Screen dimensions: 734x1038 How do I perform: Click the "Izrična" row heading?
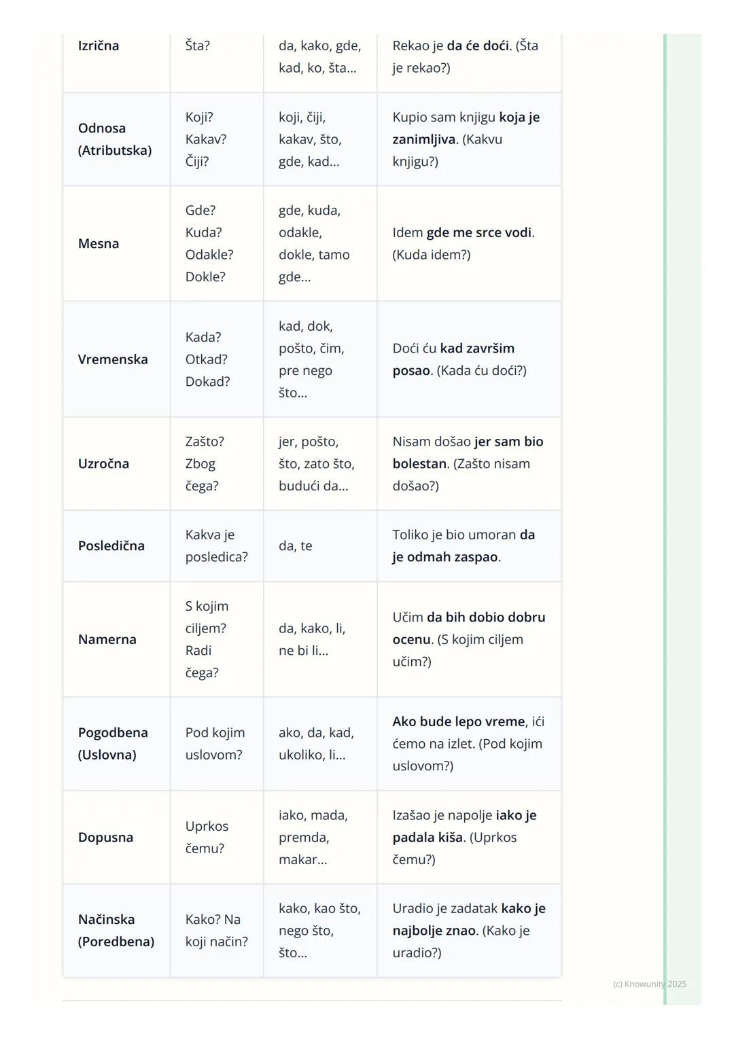99,46
